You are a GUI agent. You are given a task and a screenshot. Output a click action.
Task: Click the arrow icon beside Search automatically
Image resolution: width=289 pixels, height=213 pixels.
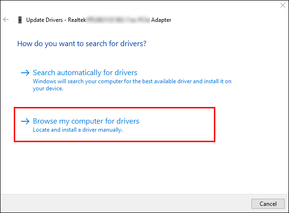pyautogui.click(x=25, y=73)
